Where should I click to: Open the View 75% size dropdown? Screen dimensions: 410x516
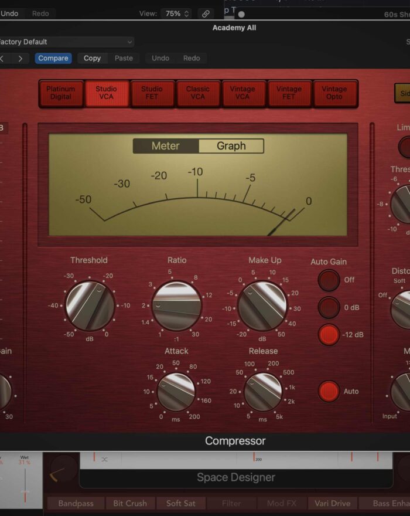[177, 13]
